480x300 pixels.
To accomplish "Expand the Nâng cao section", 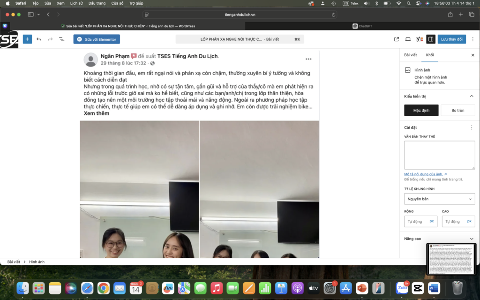I will pyautogui.click(x=472, y=239).
